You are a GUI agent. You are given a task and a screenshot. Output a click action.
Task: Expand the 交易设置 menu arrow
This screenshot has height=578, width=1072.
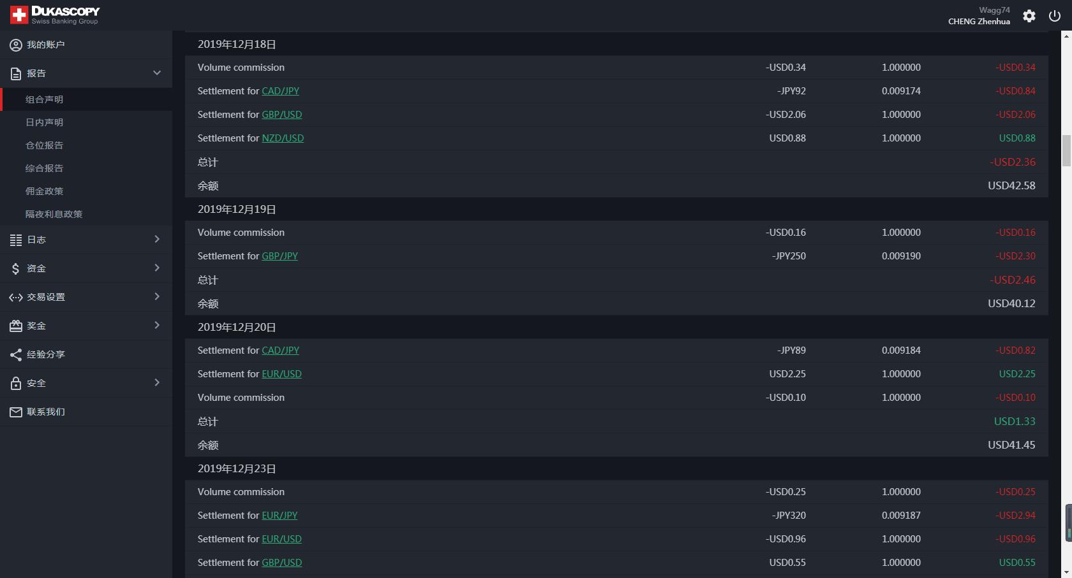point(157,296)
